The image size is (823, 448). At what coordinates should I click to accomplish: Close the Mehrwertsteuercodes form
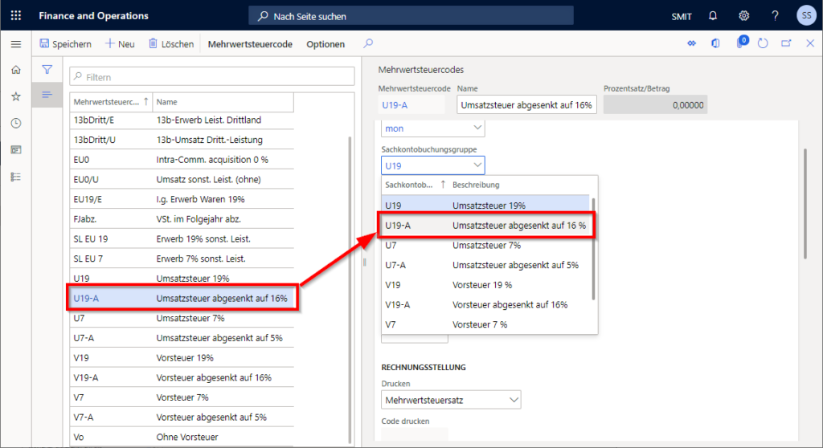(x=810, y=43)
